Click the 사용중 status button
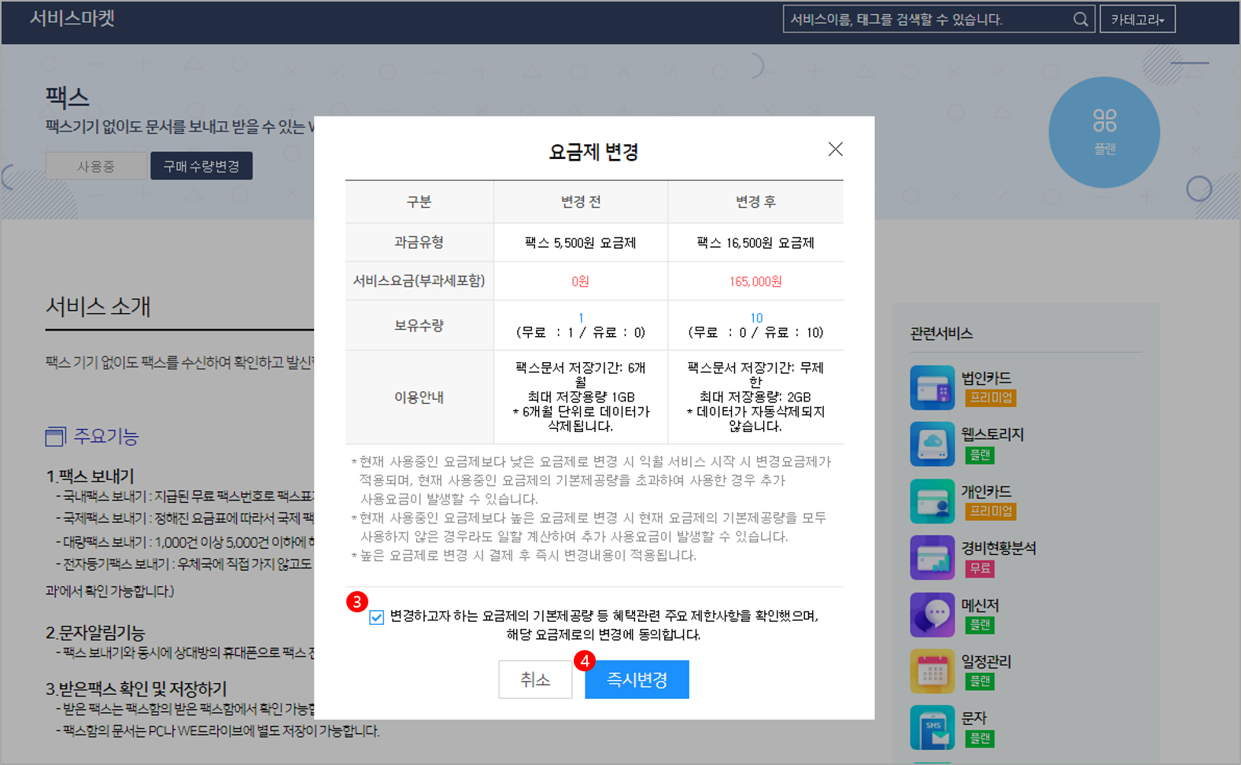The width and height of the screenshot is (1241, 765). pos(96,166)
